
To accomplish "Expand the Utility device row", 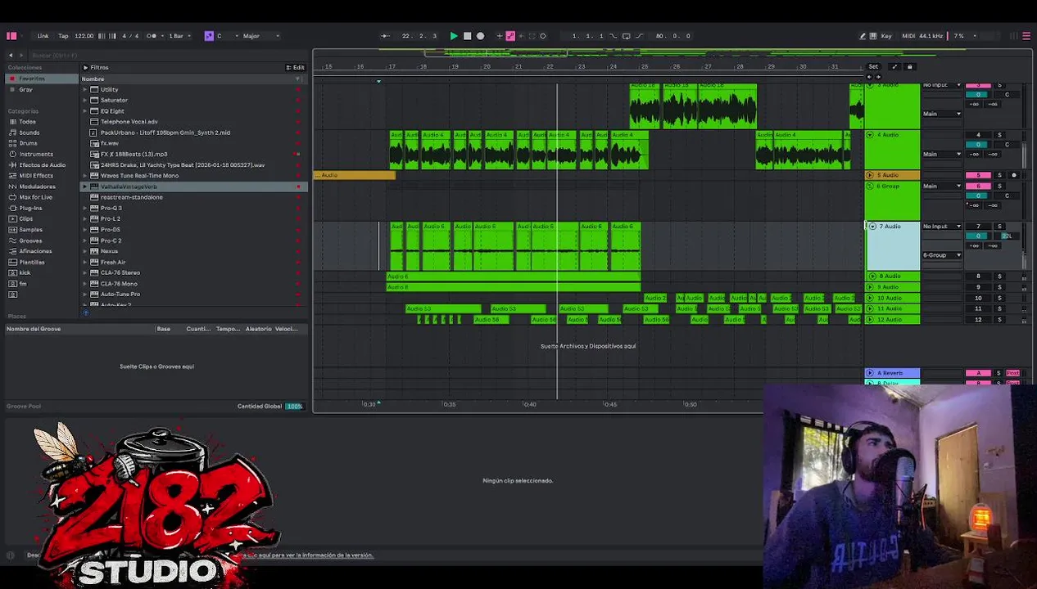I will [x=84, y=89].
